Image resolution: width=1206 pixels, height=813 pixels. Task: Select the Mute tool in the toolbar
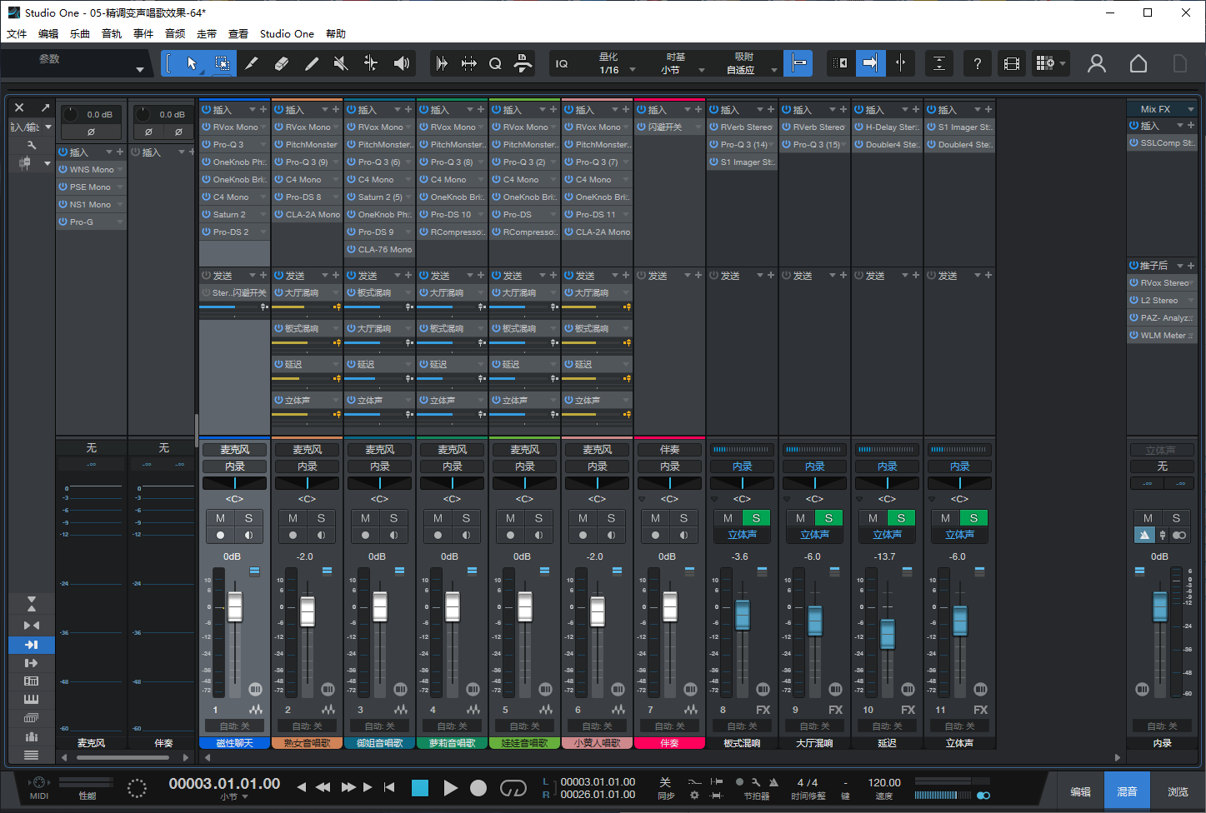[340, 62]
